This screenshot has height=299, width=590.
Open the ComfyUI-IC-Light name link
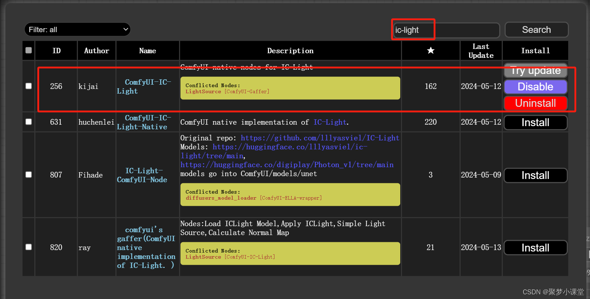[x=144, y=86]
